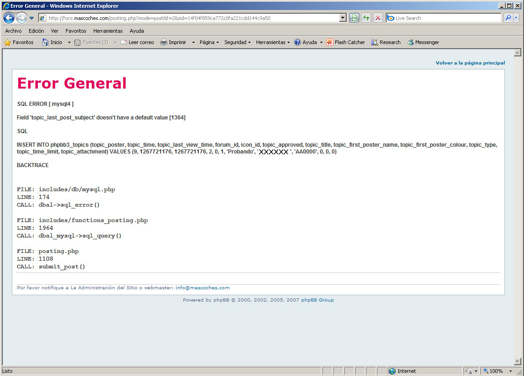524x376 pixels.
Task: Open the Ayuda menu in menu bar
Action: (136, 31)
